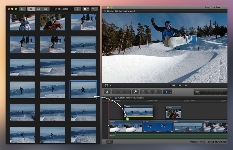Toggle the sidebar panel in photo browser

23,9
